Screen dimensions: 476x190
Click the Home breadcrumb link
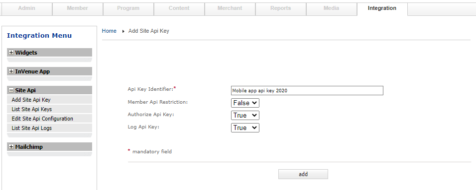tap(109, 31)
